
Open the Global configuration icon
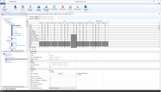[x=23, y=8]
